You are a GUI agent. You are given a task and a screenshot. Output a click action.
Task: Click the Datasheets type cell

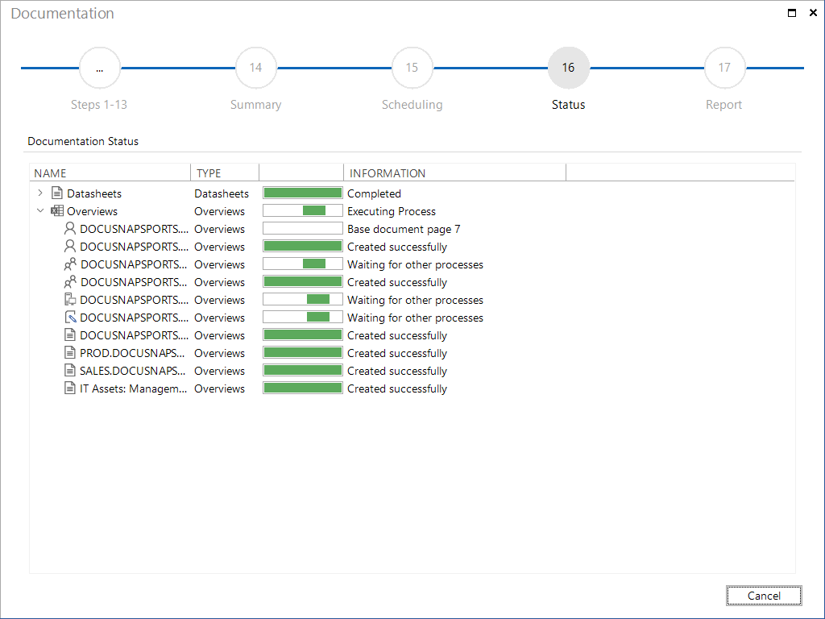pyautogui.click(x=222, y=193)
